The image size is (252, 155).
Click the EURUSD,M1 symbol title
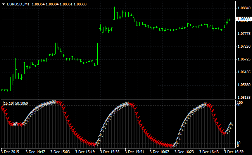coord(16,3)
